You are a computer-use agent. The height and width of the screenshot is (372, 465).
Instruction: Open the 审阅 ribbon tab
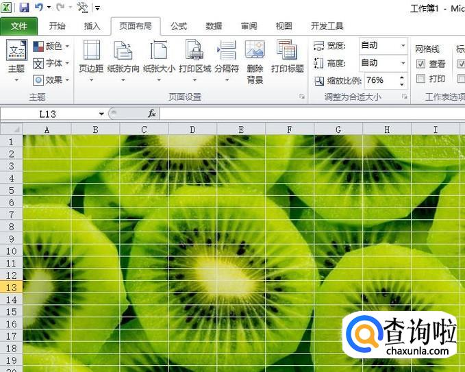point(249,26)
